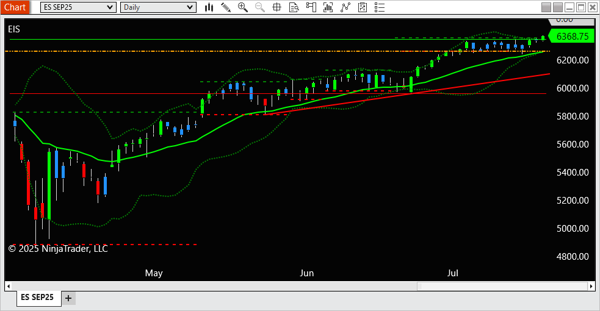Select the tall green April reversal candle

coord(49,185)
